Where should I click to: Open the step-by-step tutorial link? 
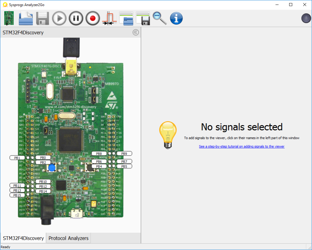point(242,146)
